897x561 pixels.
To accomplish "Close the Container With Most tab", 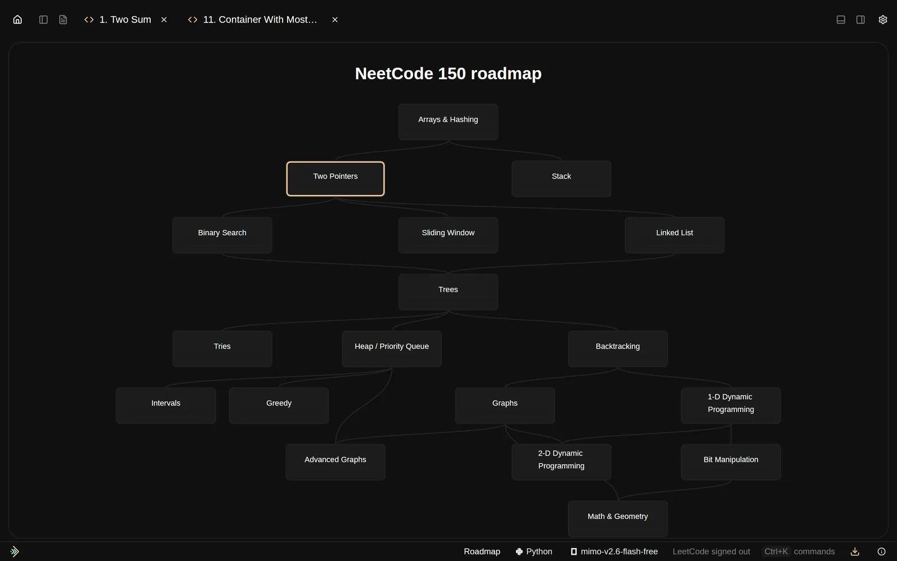I will pos(335,20).
